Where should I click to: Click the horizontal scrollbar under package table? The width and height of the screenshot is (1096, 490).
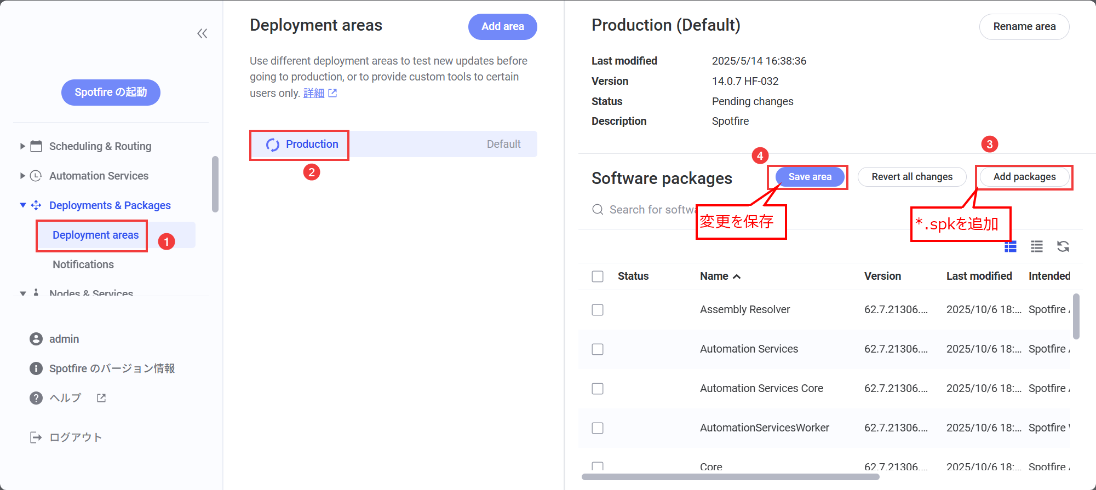click(x=730, y=477)
